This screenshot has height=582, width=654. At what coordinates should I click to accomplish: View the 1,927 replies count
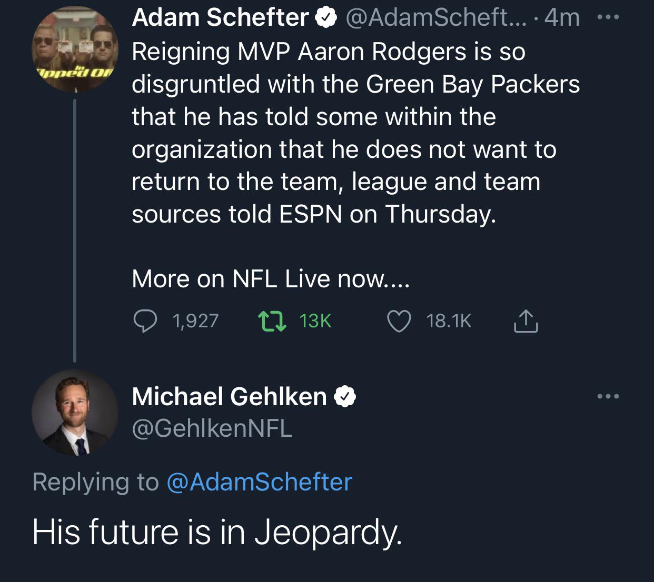click(195, 321)
